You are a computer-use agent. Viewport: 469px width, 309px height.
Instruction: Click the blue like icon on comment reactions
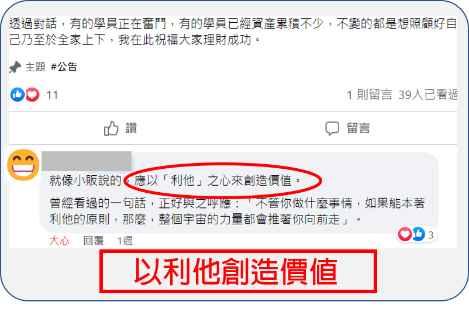tap(418, 234)
